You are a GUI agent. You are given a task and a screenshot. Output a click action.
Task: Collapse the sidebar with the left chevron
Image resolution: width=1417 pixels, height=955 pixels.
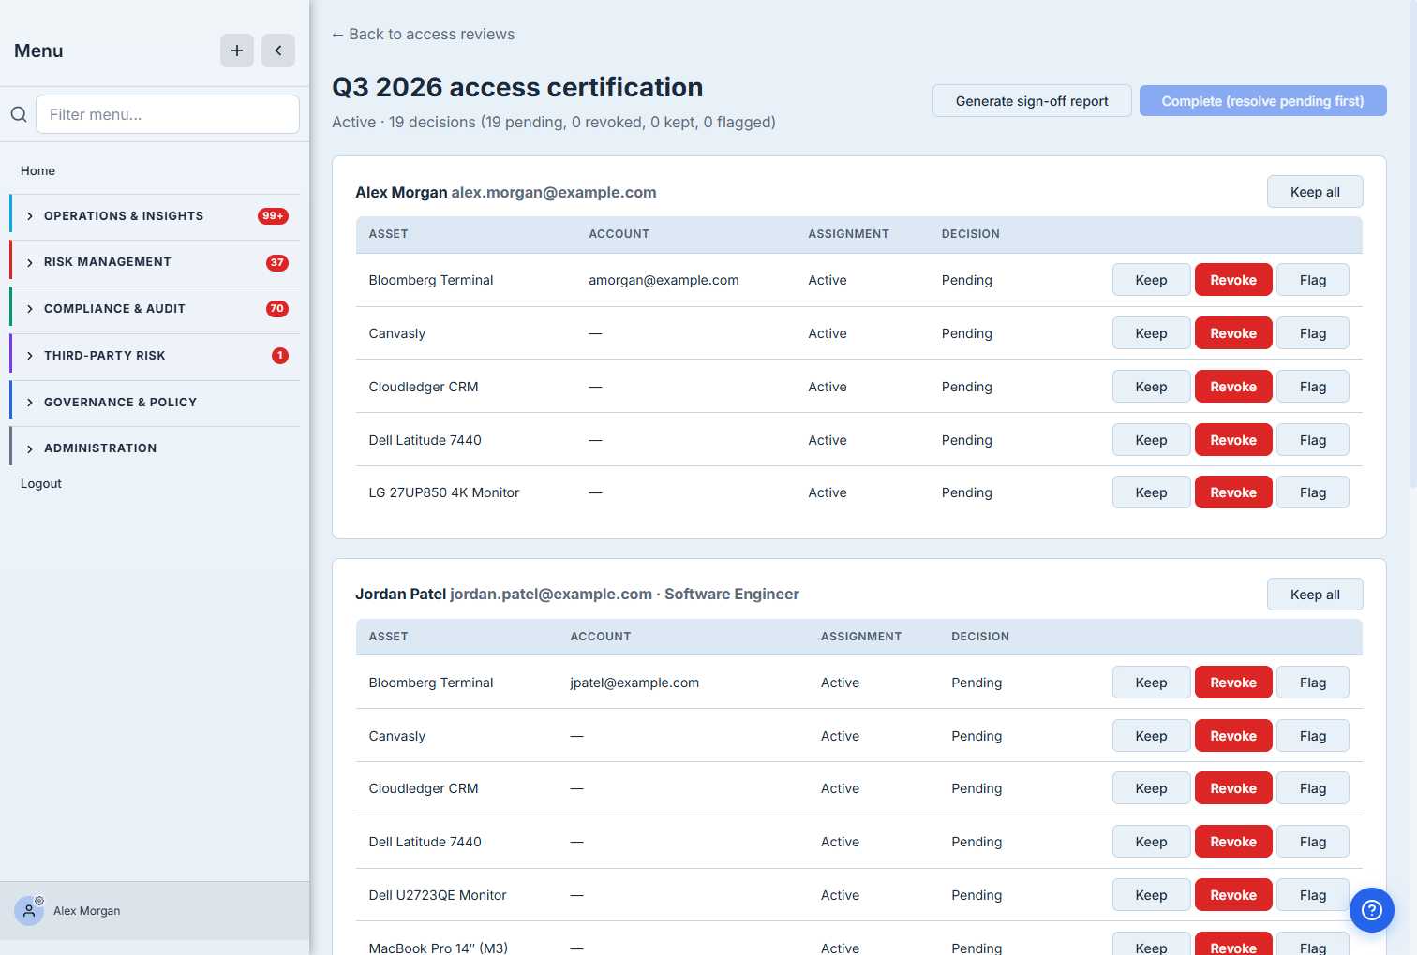pyautogui.click(x=278, y=51)
